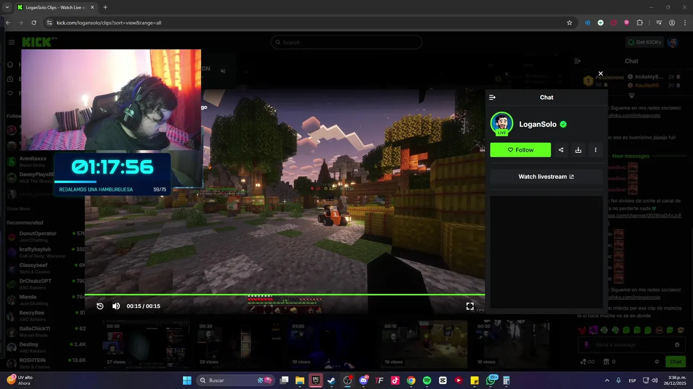Viewport: 693px width, 389px height.
Task: Open File Explorer from taskbar
Action: point(300,380)
